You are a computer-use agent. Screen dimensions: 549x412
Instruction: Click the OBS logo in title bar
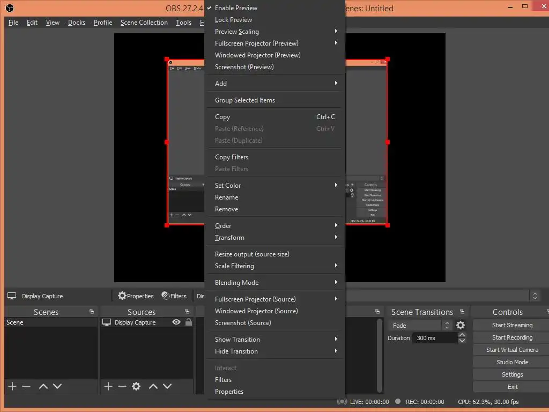click(x=10, y=8)
